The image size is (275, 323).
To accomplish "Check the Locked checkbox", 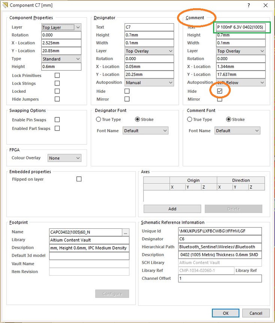I will click(x=57, y=91).
